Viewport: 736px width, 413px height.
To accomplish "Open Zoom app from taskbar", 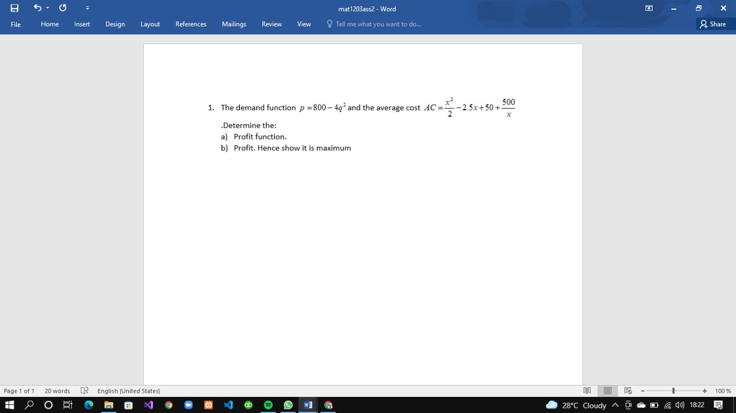I will coord(189,405).
